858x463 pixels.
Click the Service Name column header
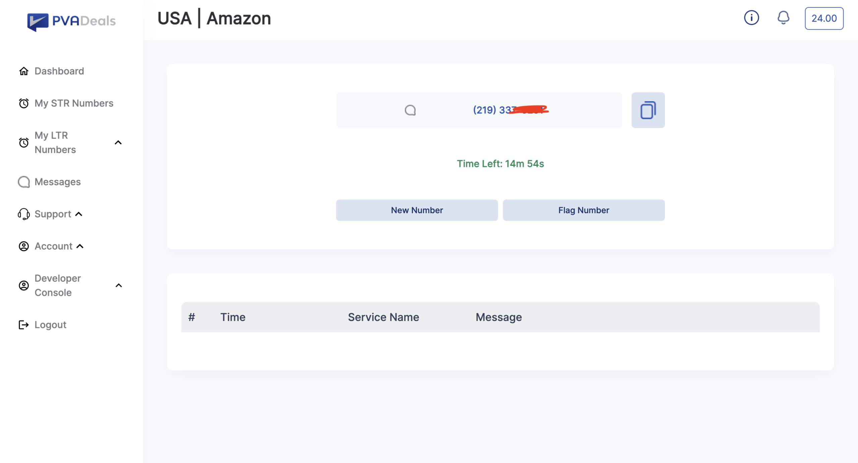pyautogui.click(x=383, y=317)
